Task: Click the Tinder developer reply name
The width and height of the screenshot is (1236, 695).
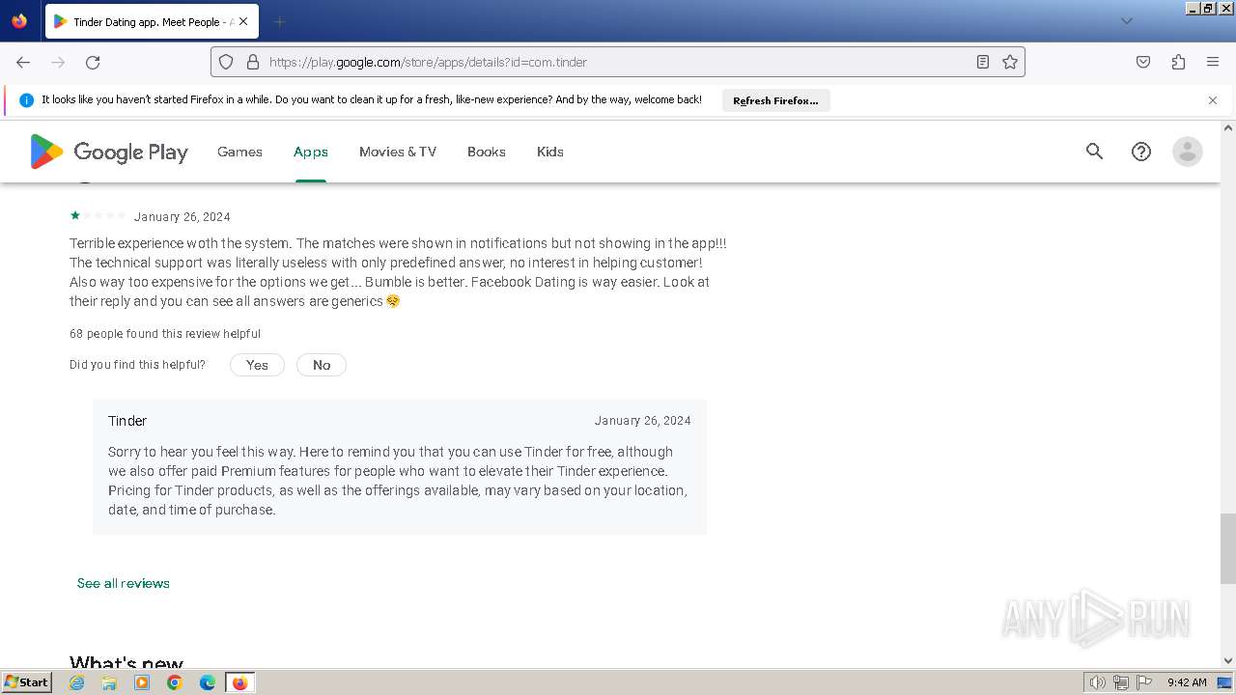Action: 127,421
